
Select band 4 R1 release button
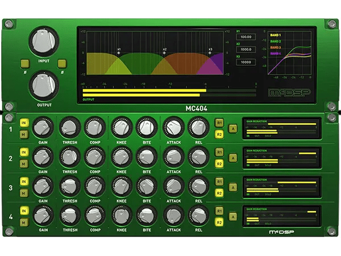(x=219, y=210)
